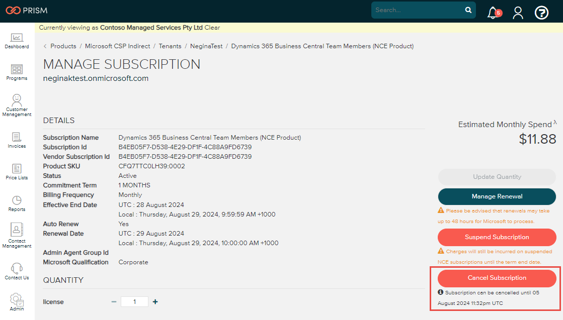Click the Dynamics 365 Business Central breadcrumb
Screen dimensions: 563x320
coord(322,46)
